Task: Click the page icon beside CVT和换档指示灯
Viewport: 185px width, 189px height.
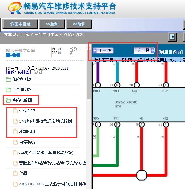Action: [x=15, y=121]
